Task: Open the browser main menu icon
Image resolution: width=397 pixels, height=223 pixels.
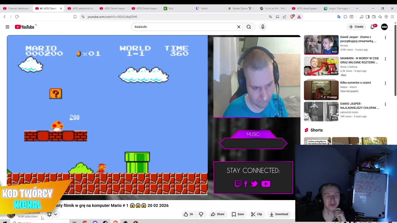Action: pos(392,17)
